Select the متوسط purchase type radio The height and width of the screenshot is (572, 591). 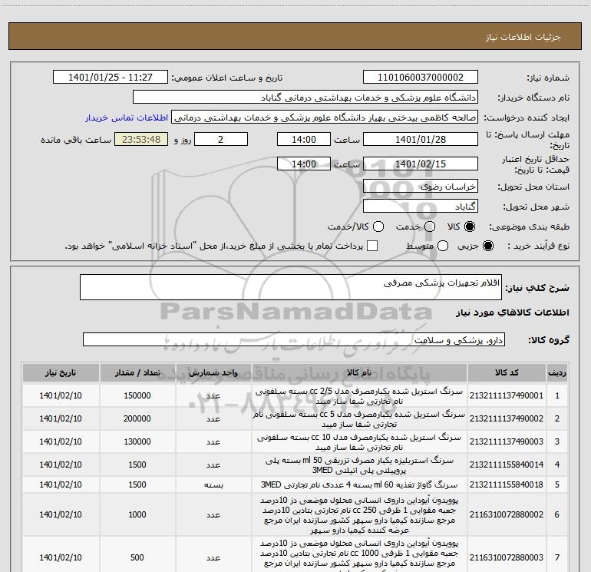(443, 246)
